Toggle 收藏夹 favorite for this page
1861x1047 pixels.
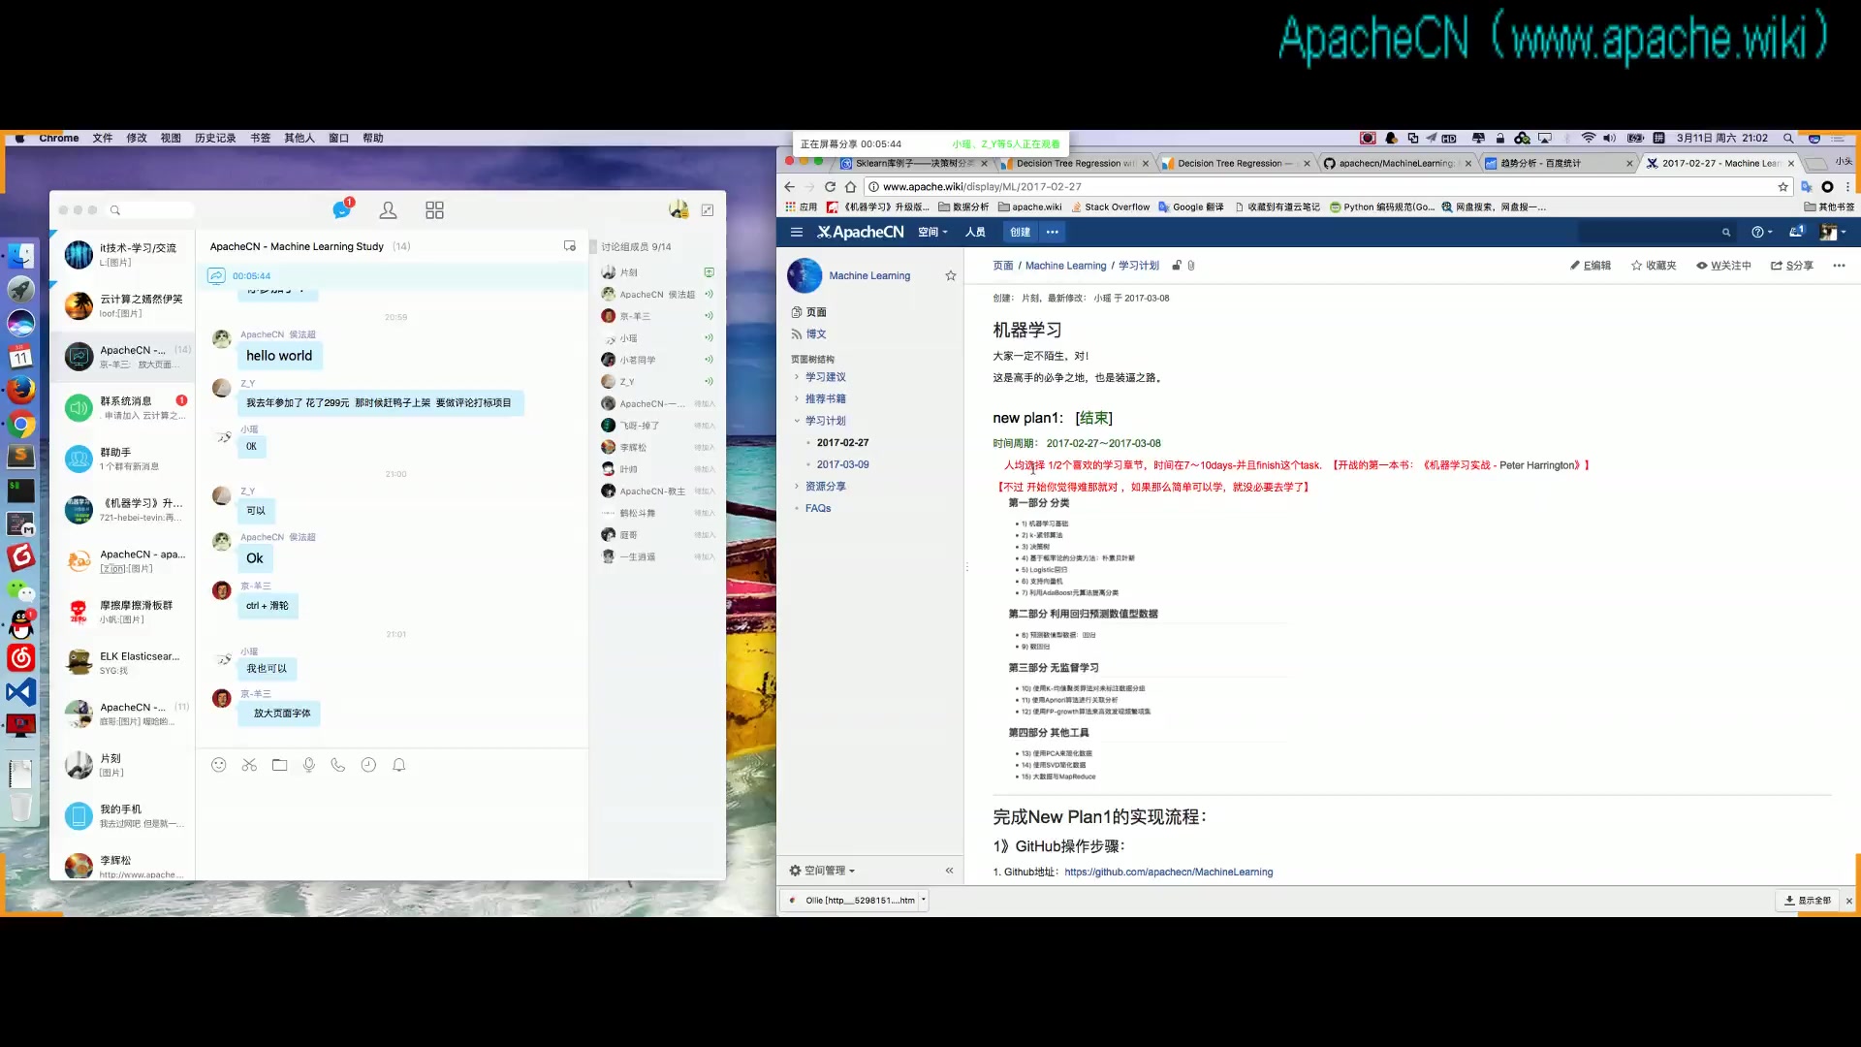(1654, 266)
